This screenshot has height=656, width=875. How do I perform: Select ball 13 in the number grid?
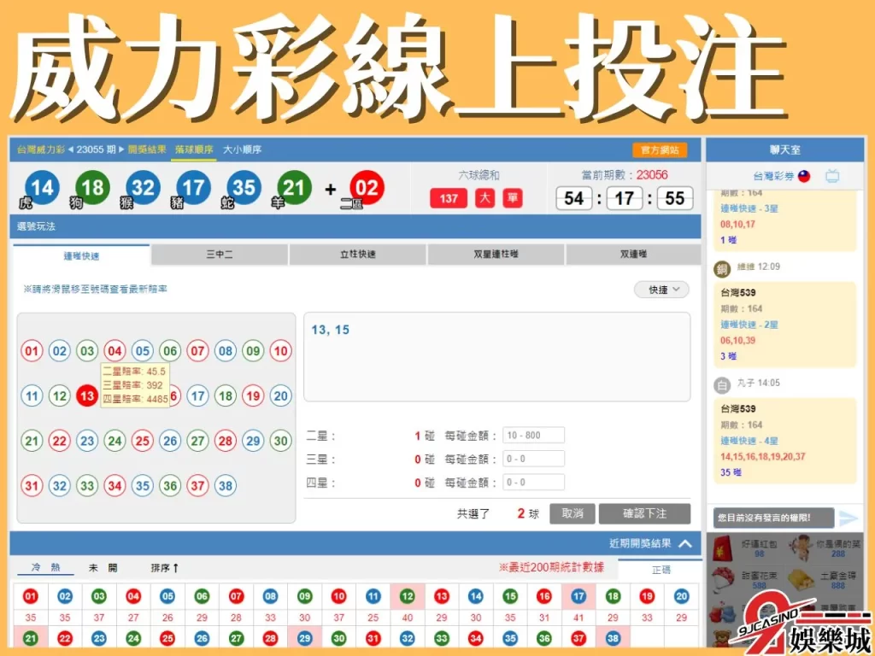[87, 396]
